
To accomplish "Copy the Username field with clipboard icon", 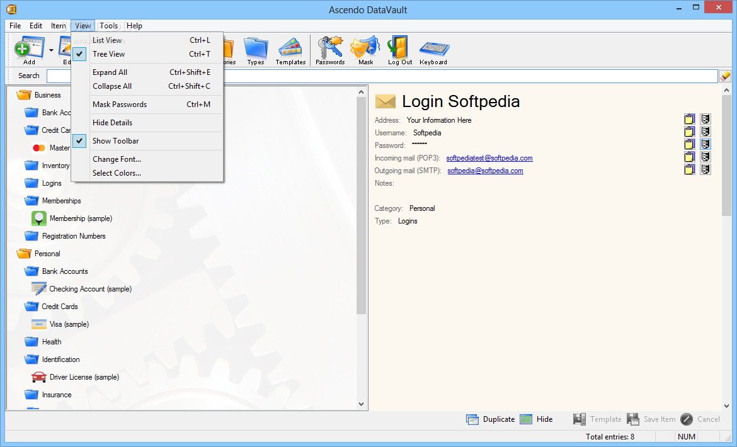I will point(690,132).
